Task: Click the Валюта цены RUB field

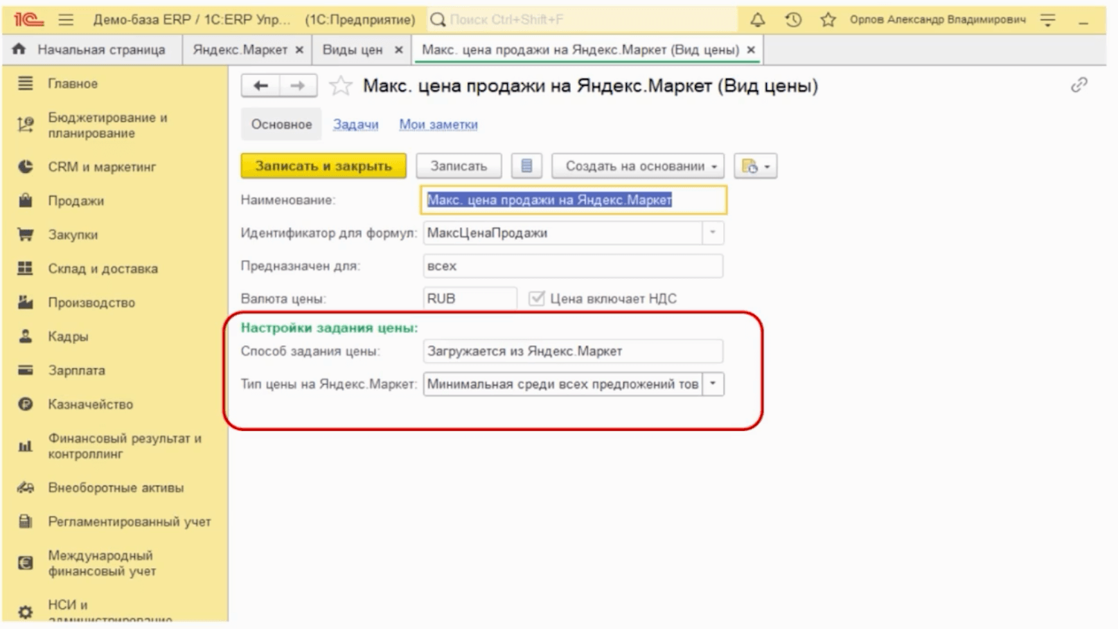Action: pos(470,298)
